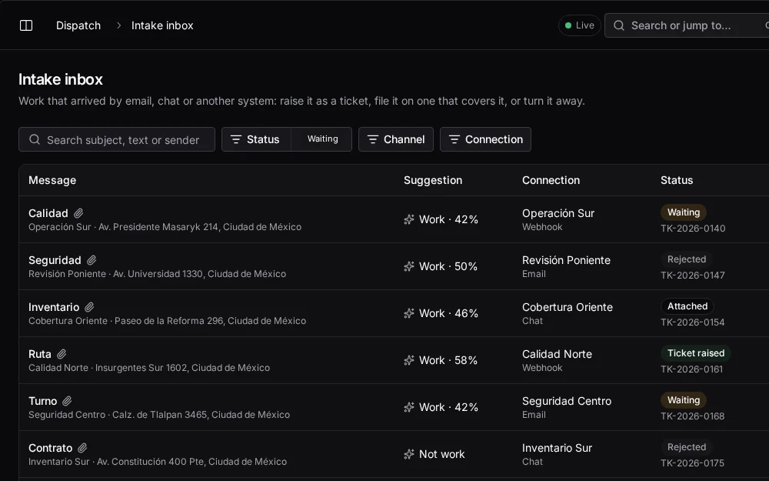The width and height of the screenshot is (769, 481).
Task: Open the Calidad message
Action: click(x=48, y=213)
